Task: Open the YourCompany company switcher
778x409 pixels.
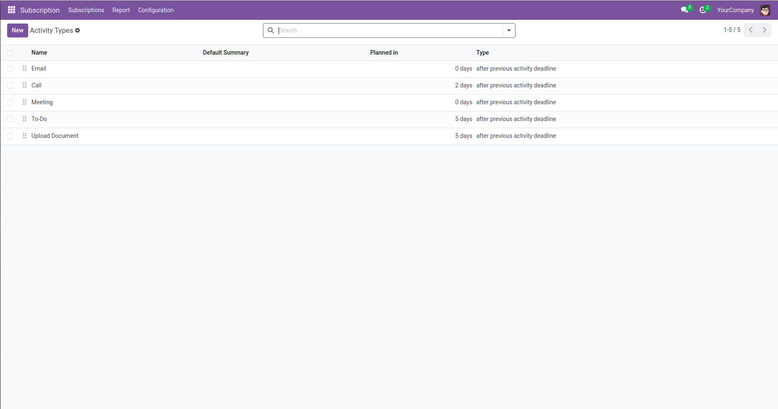Action: click(736, 10)
